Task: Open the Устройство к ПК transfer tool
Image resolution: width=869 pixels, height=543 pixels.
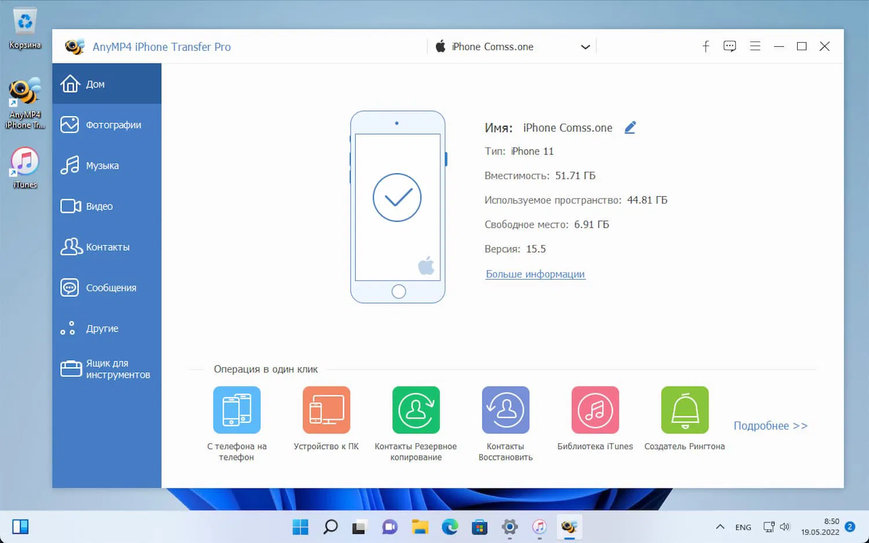Action: [x=326, y=410]
